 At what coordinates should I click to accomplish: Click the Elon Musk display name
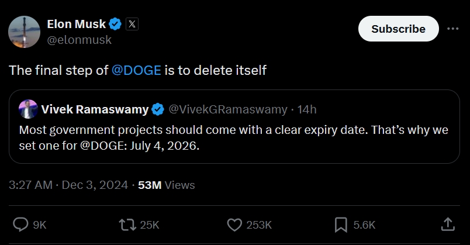coord(76,24)
